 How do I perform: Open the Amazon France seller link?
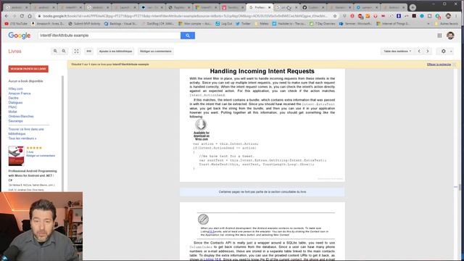[x=20, y=94]
